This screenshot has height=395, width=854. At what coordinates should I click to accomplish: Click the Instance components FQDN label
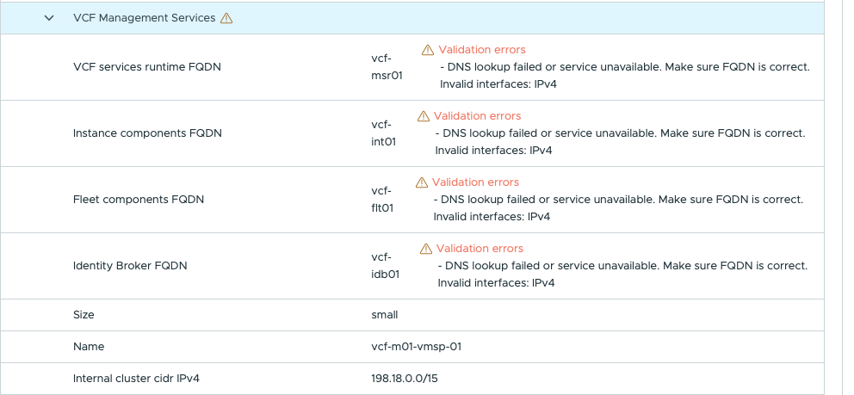click(147, 134)
